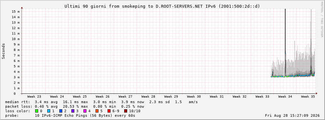The height and width of the screenshot is (120, 325).
Task: Click the tall black latency spike
Action: point(285,41)
